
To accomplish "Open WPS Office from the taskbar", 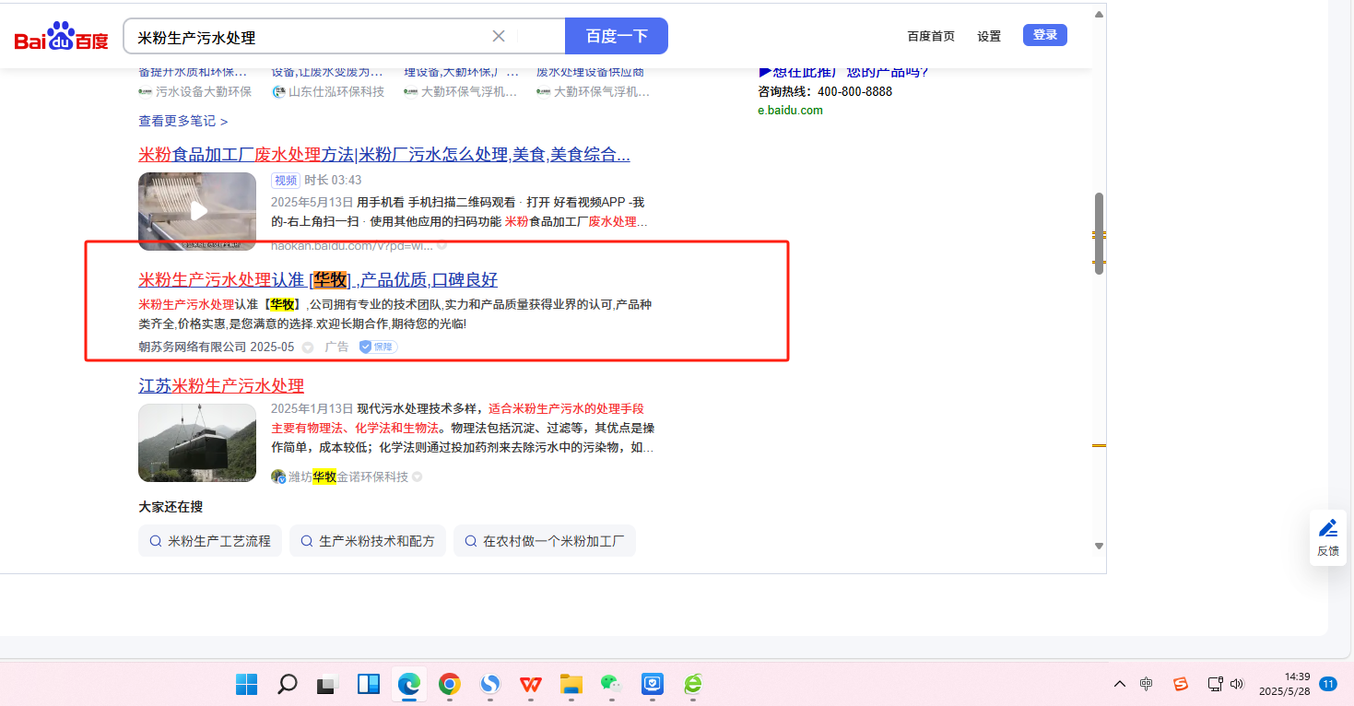I will tap(531, 684).
